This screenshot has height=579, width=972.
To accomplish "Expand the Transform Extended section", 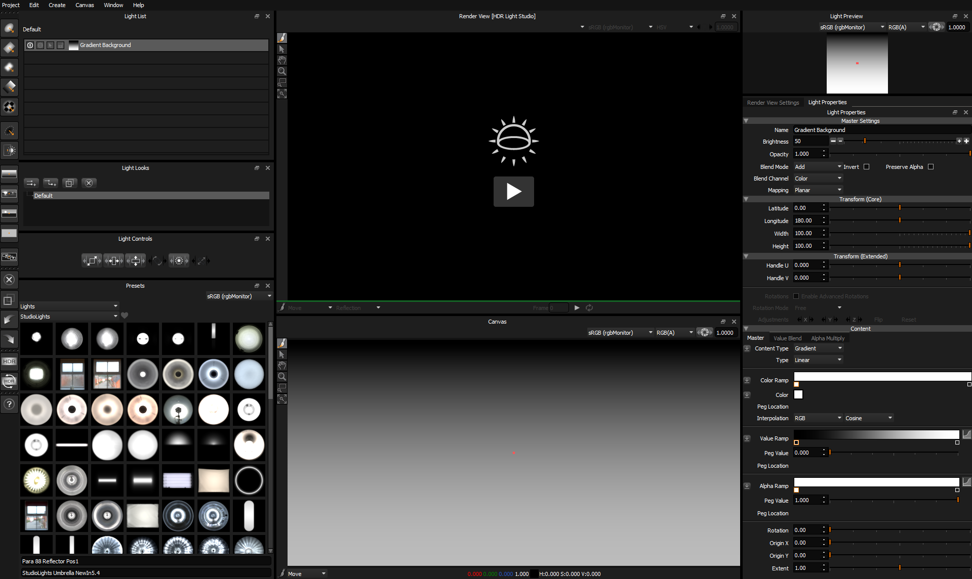I will pos(747,256).
